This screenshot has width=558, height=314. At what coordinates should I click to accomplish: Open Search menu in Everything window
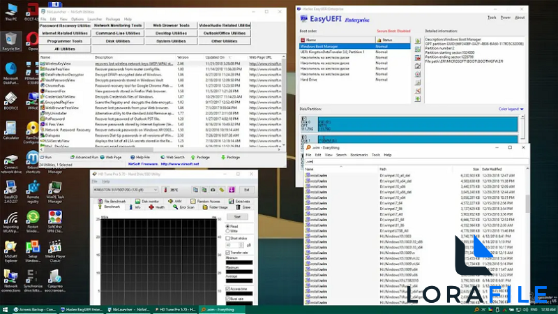tap(341, 155)
